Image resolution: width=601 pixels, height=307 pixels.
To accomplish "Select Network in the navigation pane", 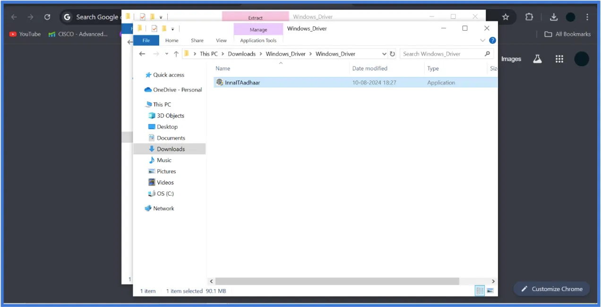I will click(159, 208).
